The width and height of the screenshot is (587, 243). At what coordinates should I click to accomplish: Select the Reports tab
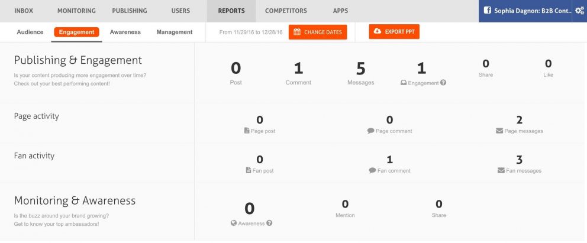tap(231, 11)
